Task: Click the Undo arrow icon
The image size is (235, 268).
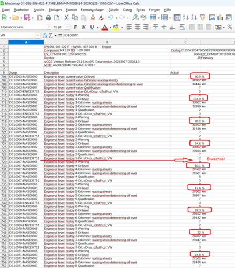Action: pyautogui.click(x=111, y=18)
